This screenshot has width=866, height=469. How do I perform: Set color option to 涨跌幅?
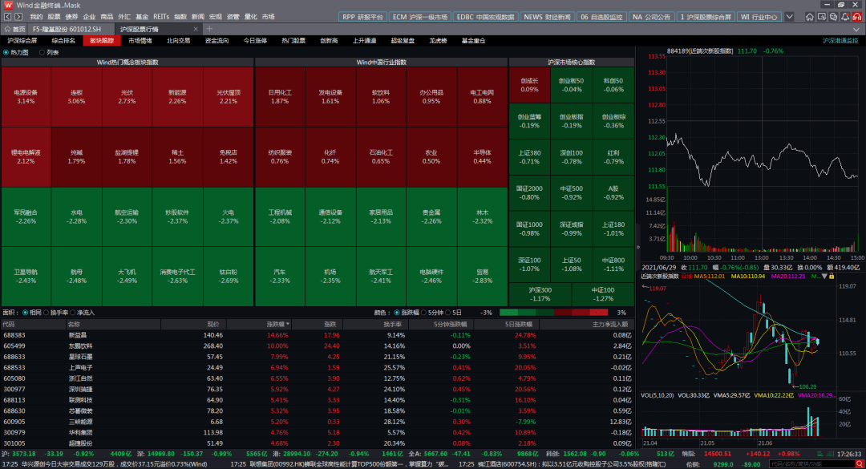397,313
